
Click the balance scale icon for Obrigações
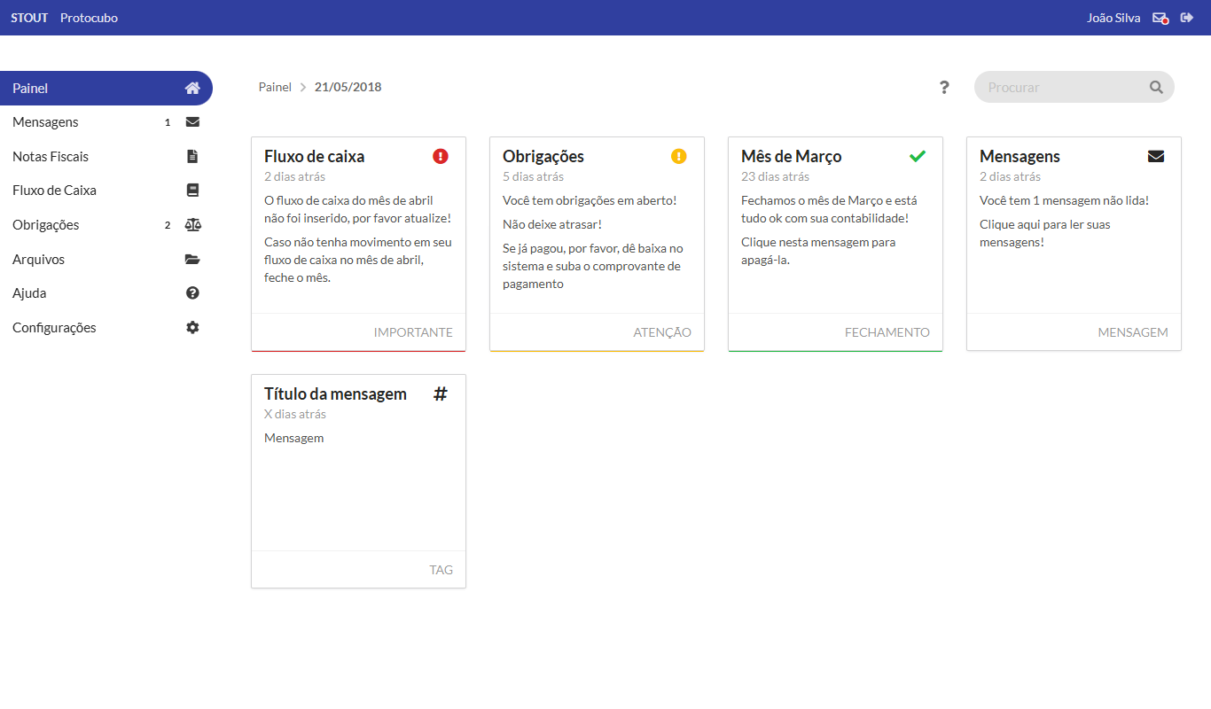pos(192,225)
